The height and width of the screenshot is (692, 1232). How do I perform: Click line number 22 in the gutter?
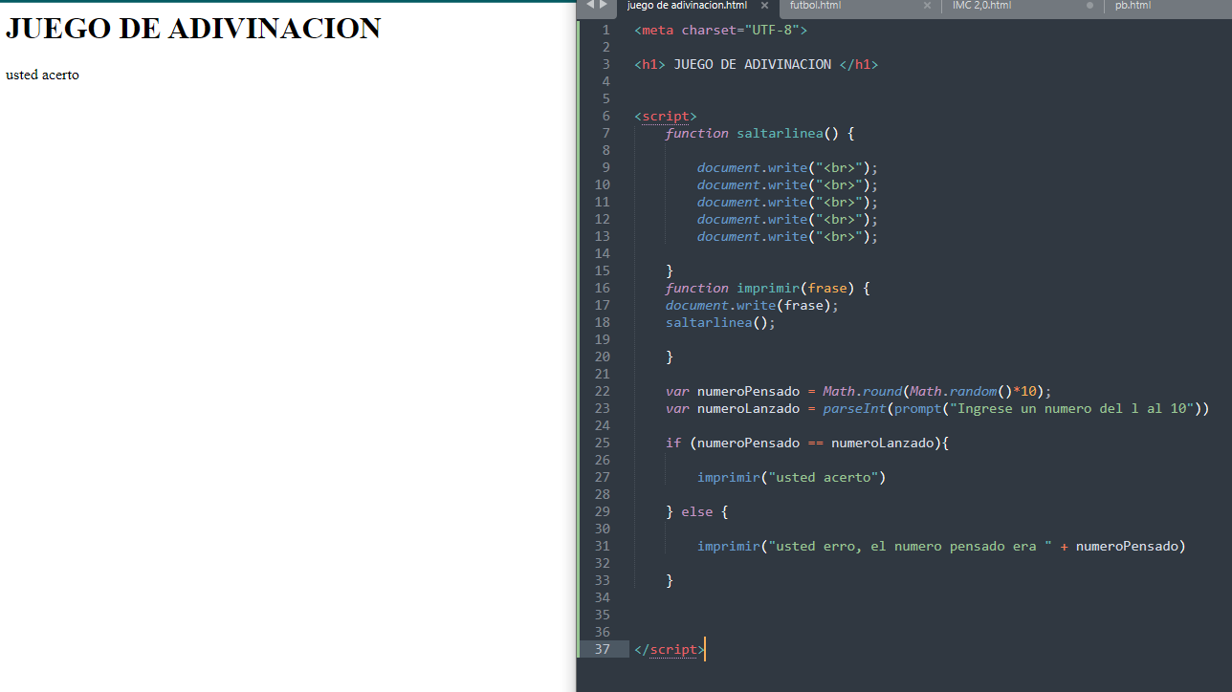(x=602, y=391)
